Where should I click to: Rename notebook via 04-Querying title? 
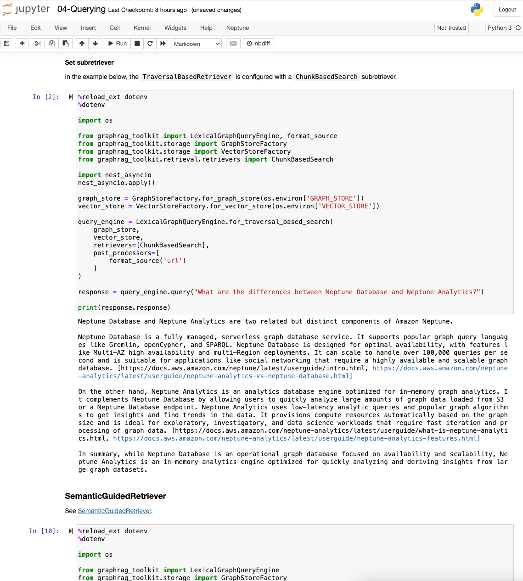(81, 10)
